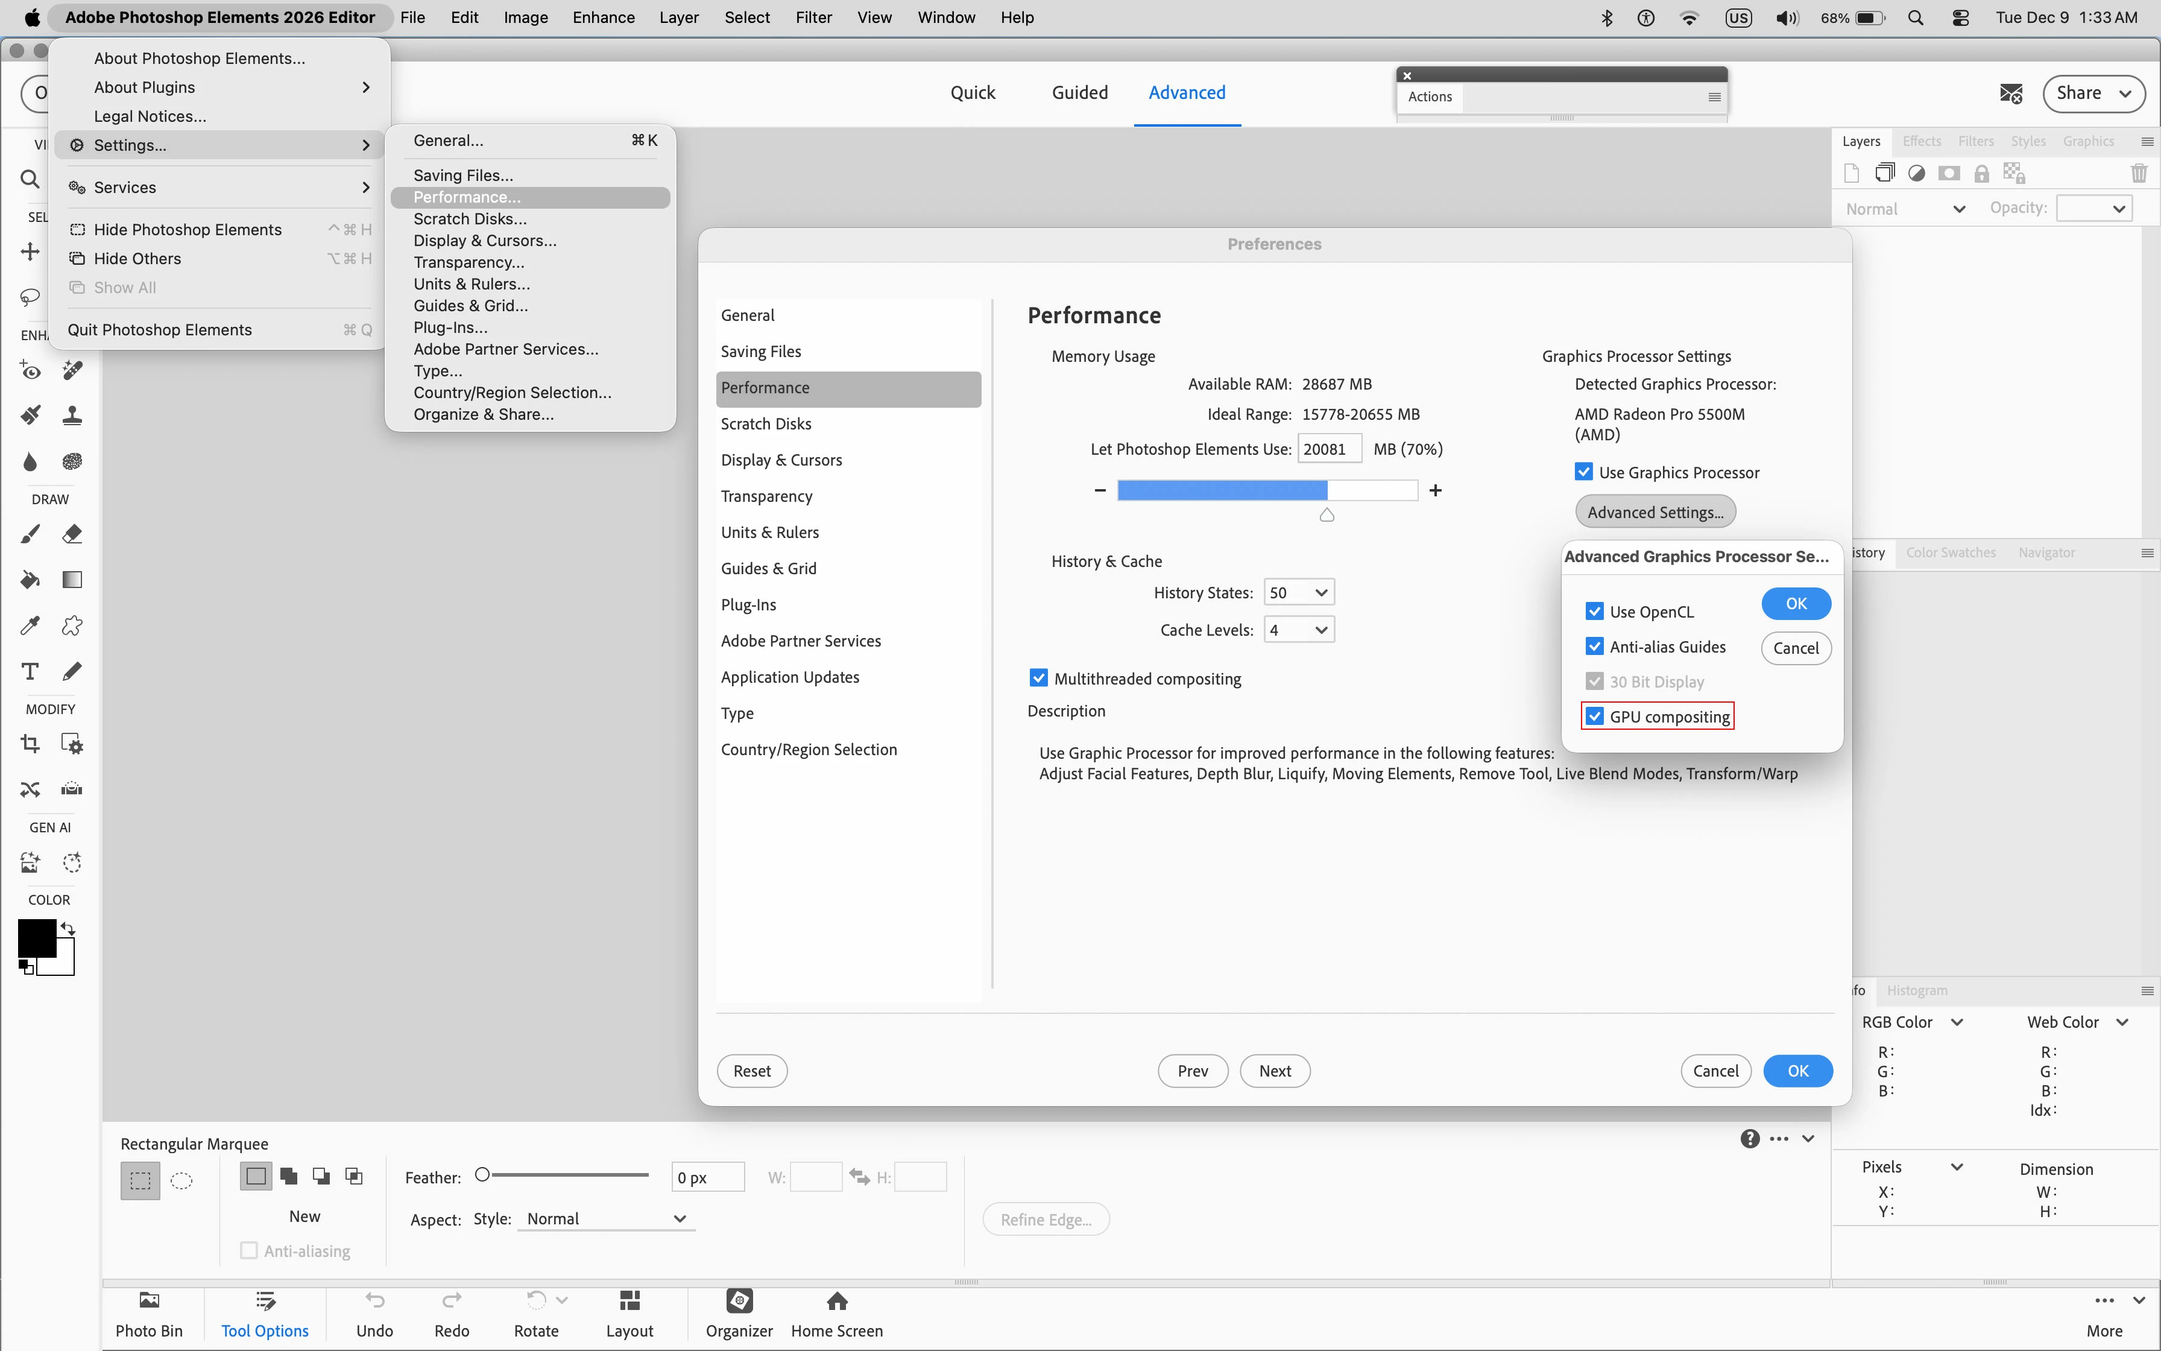
Task: Select the Color Picker eyedropper tool
Action: pos(30,625)
